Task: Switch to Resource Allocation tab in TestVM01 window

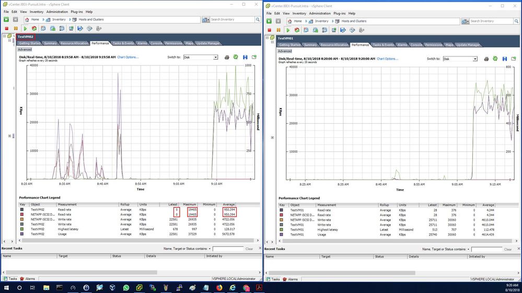Action: (334, 45)
